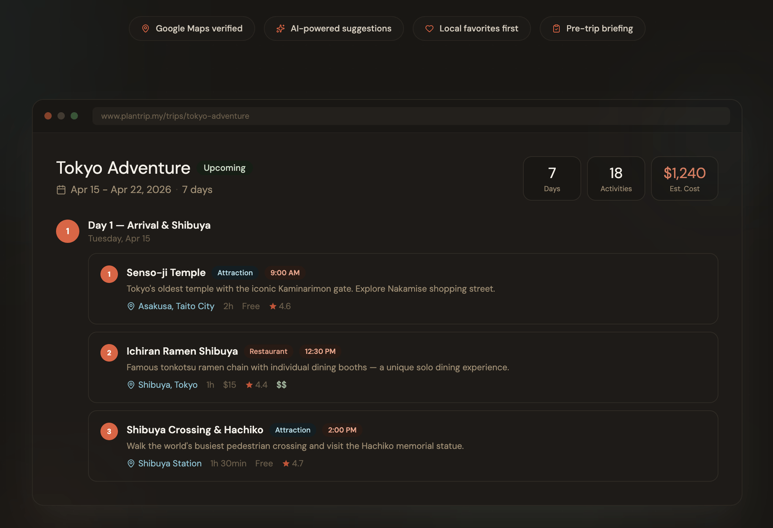Click the Hachiko memorial statue description
This screenshot has width=773, height=528.
[x=295, y=445]
